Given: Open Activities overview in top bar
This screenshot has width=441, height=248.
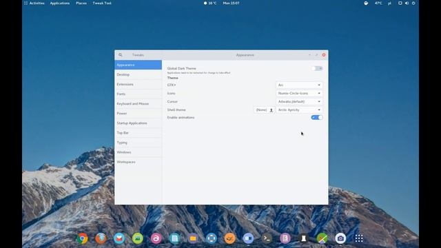Looking at the screenshot, I should click(x=34, y=3).
